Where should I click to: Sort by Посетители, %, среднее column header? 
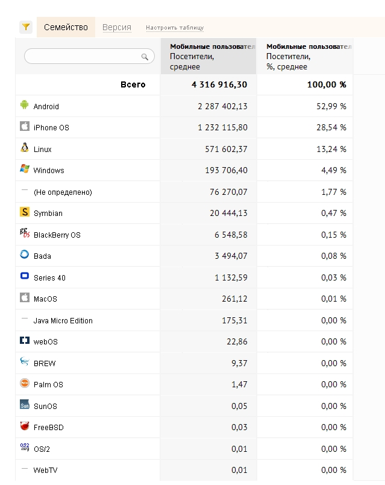(x=305, y=56)
